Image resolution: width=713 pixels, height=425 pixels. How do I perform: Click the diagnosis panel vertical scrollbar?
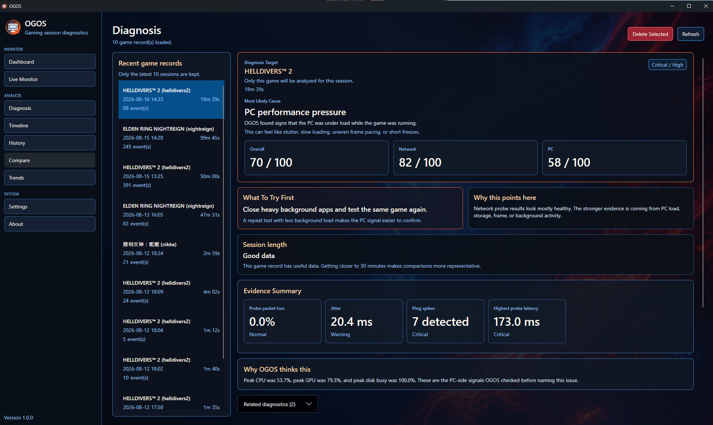point(703,183)
